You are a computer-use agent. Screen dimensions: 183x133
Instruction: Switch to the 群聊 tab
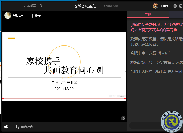click(148, 14)
